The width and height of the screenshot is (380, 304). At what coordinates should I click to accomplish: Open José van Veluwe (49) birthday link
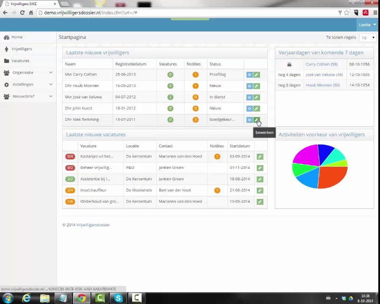coord(324,75)
